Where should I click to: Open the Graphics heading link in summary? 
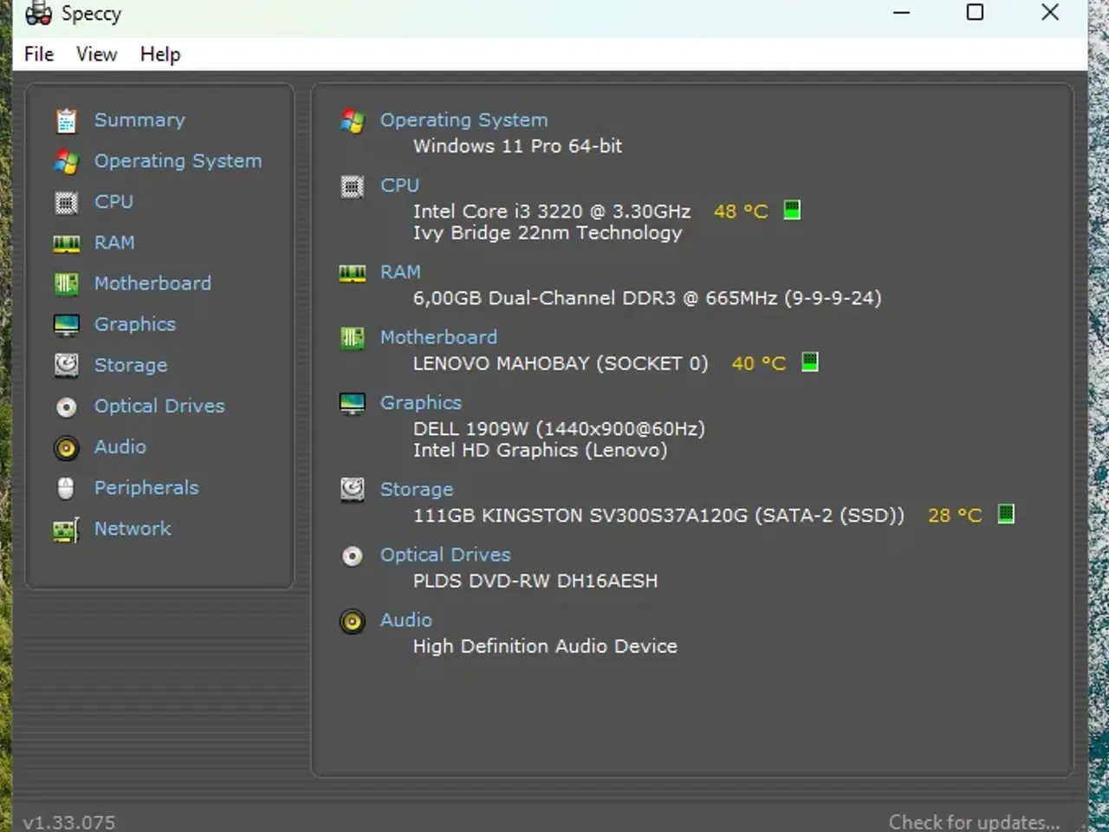421,403
